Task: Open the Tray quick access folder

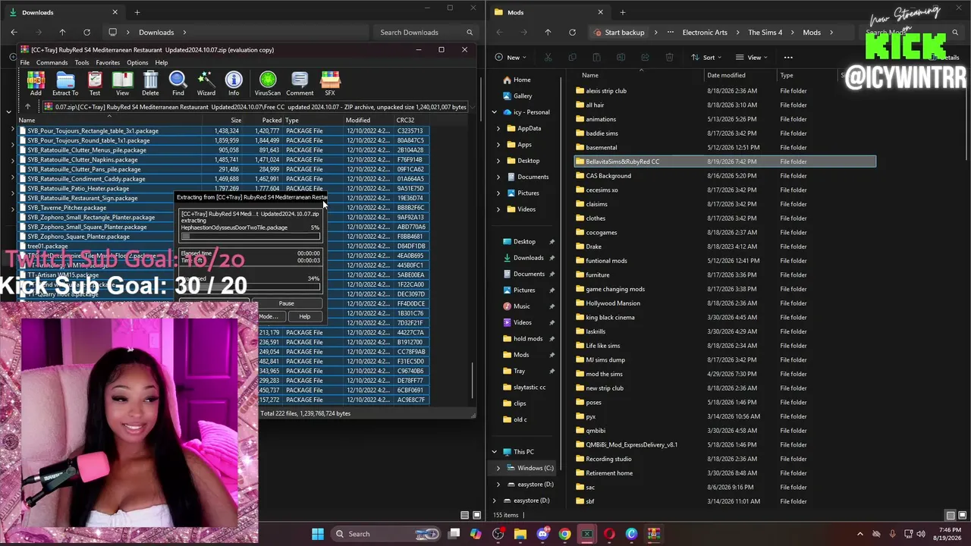Action: click(519, 372)
